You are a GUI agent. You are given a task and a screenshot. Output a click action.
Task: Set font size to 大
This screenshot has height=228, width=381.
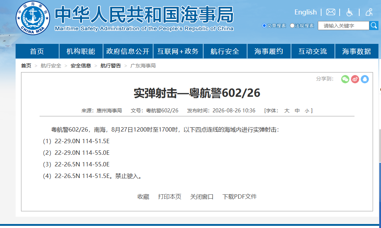tap(287, 111)
